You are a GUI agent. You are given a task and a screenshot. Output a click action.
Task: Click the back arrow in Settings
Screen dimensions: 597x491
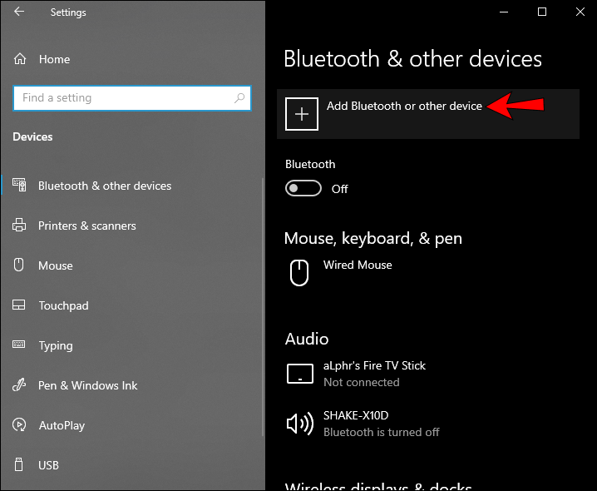pyautogui.click(x=19, y=12)
